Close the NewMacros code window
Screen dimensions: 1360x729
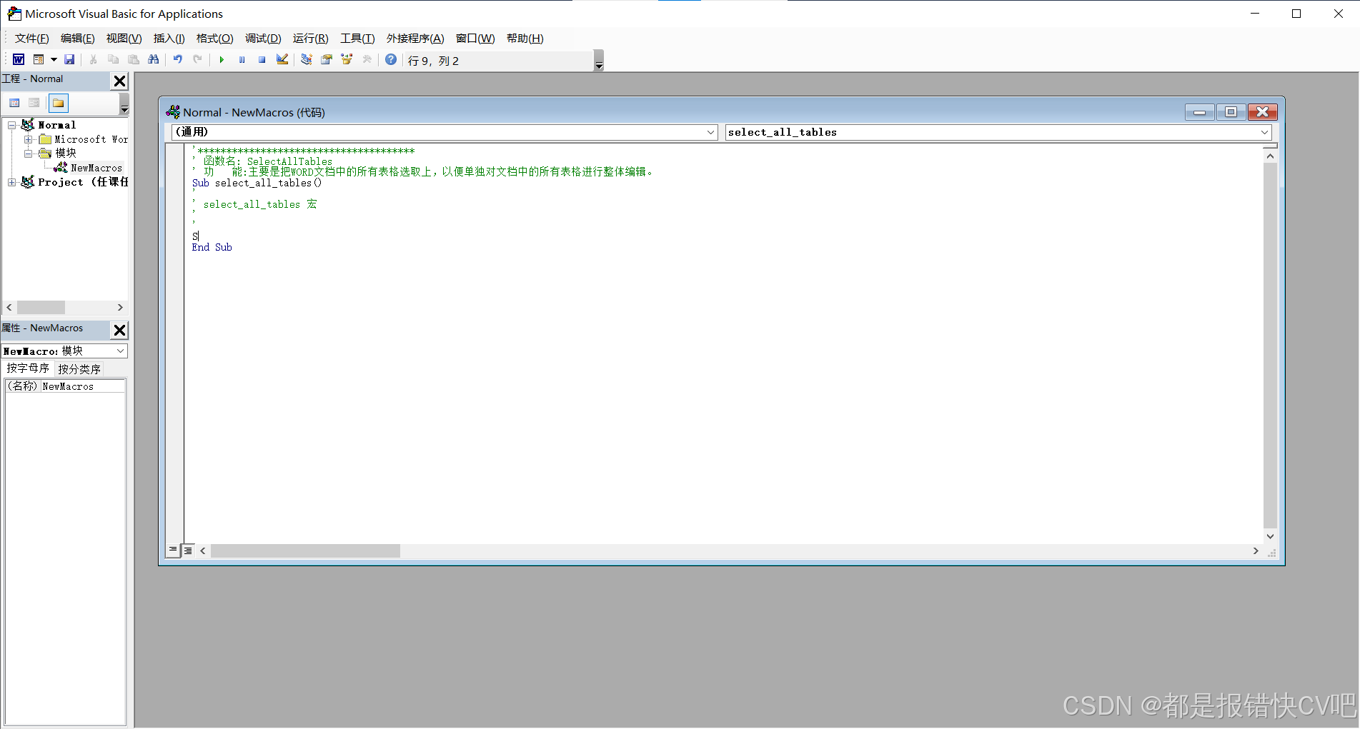click(x=1263, y=112)
